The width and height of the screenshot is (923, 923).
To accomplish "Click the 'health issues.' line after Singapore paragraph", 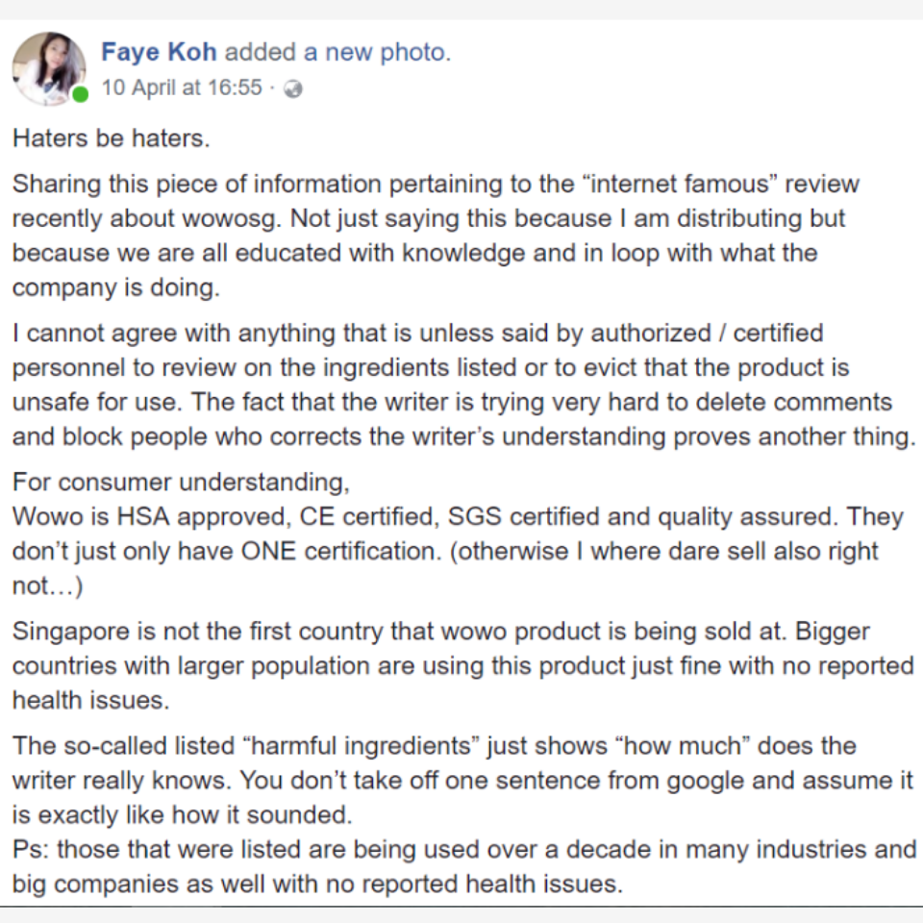I will tap(91, 700).
